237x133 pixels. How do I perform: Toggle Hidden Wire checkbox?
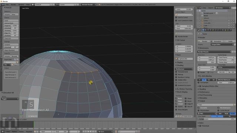176,80
